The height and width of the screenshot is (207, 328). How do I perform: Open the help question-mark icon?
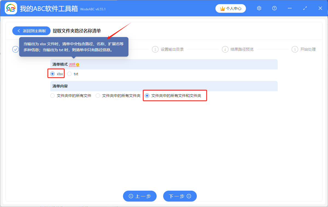tap(274, 8)
